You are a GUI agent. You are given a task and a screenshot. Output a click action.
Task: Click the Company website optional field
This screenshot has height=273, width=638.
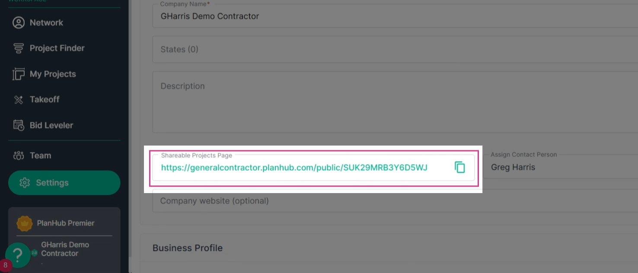pyautogui.click(x=395, y=201)
